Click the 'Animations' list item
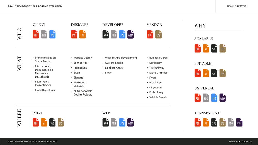The height and width of the screenshot is (145, 258). point(80,68)
